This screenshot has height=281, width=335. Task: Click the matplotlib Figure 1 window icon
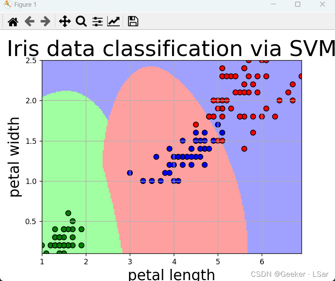pos(8,4)
